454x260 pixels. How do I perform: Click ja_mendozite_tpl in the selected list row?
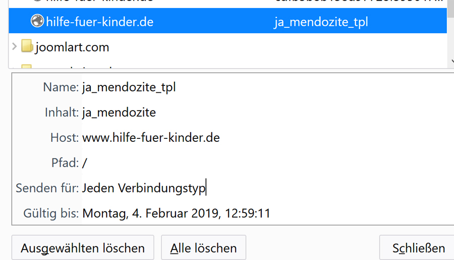321,22
